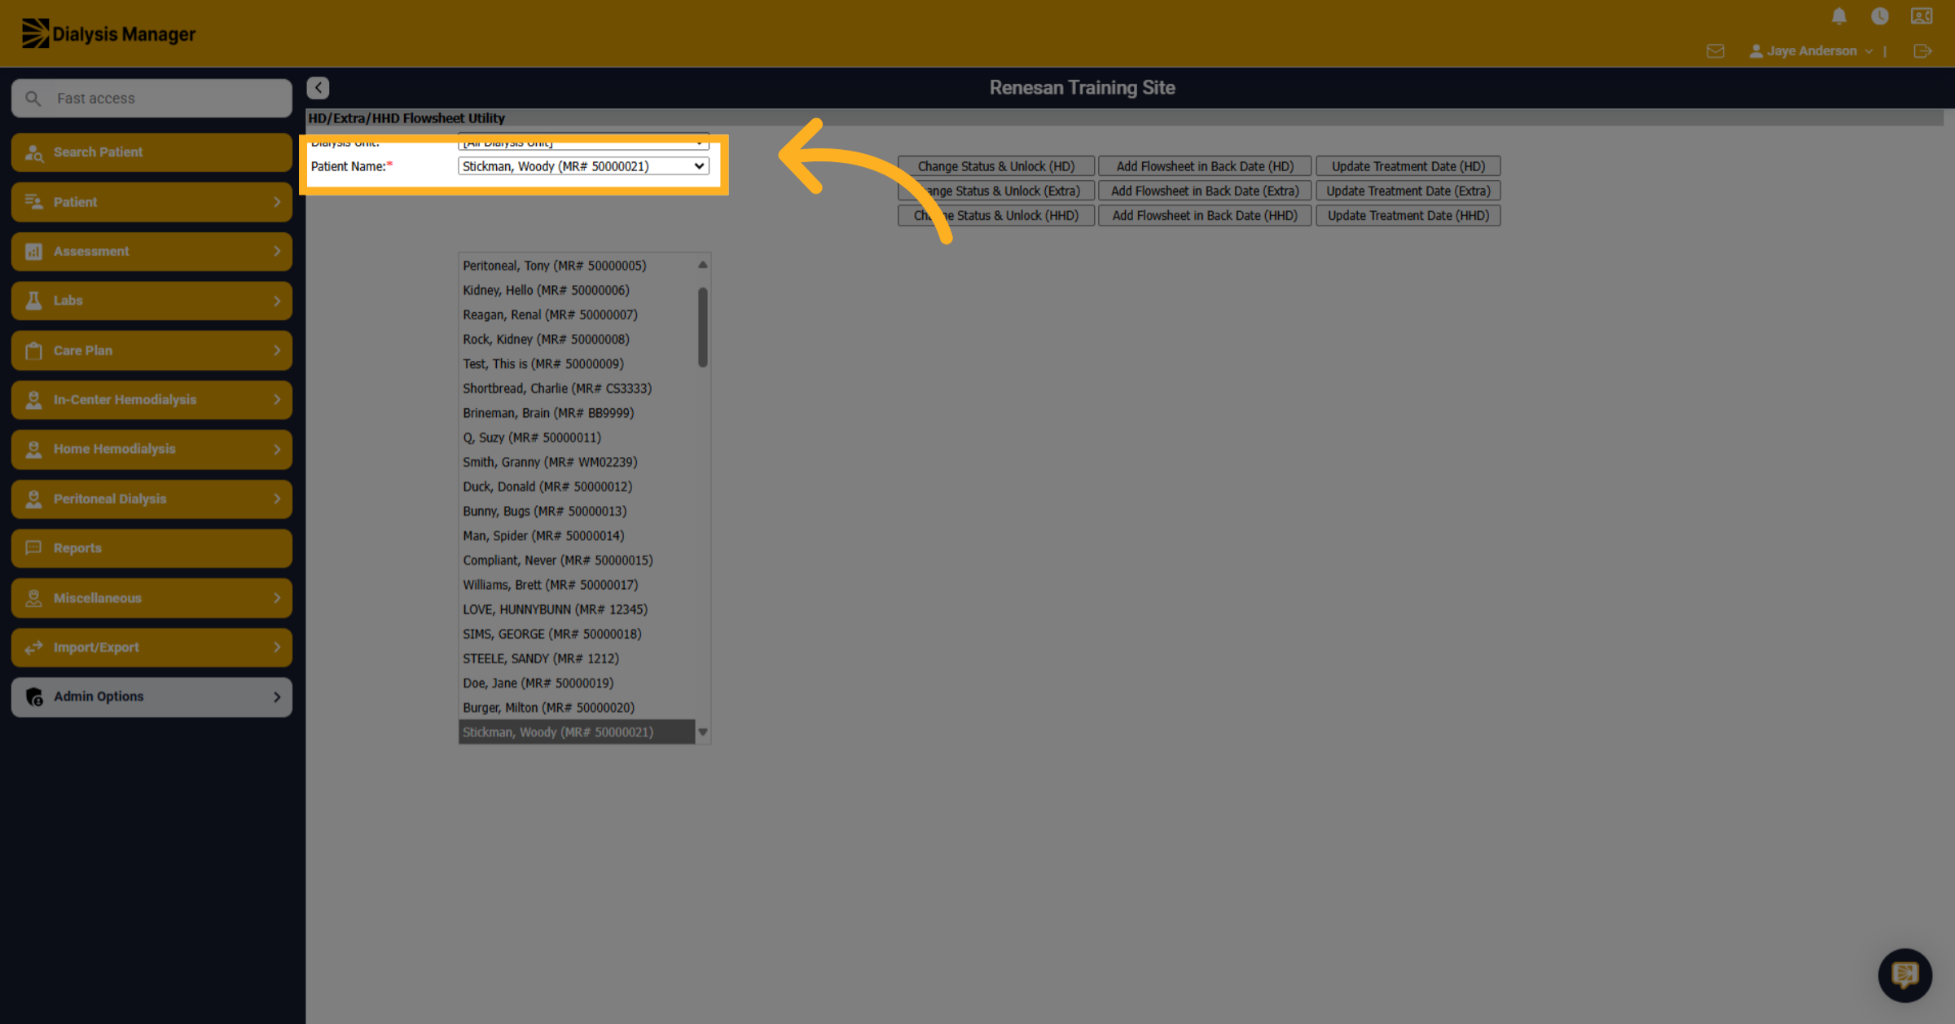Collapse sidebar with back arrow button
Screen dimensions: 1955x1024
coord(318,87)
